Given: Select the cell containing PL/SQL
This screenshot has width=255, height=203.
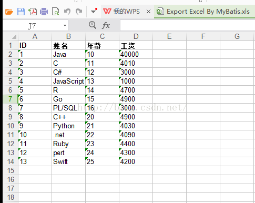Looking at the screenshot, I should (x=68, y=108).
